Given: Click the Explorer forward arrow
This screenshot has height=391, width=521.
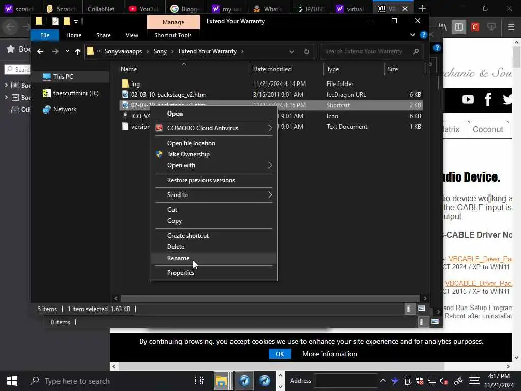Looking at the screenshot, I should coord(55,51).
